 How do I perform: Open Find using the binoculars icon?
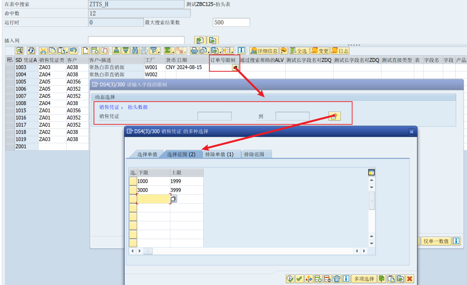click(135, 51)
